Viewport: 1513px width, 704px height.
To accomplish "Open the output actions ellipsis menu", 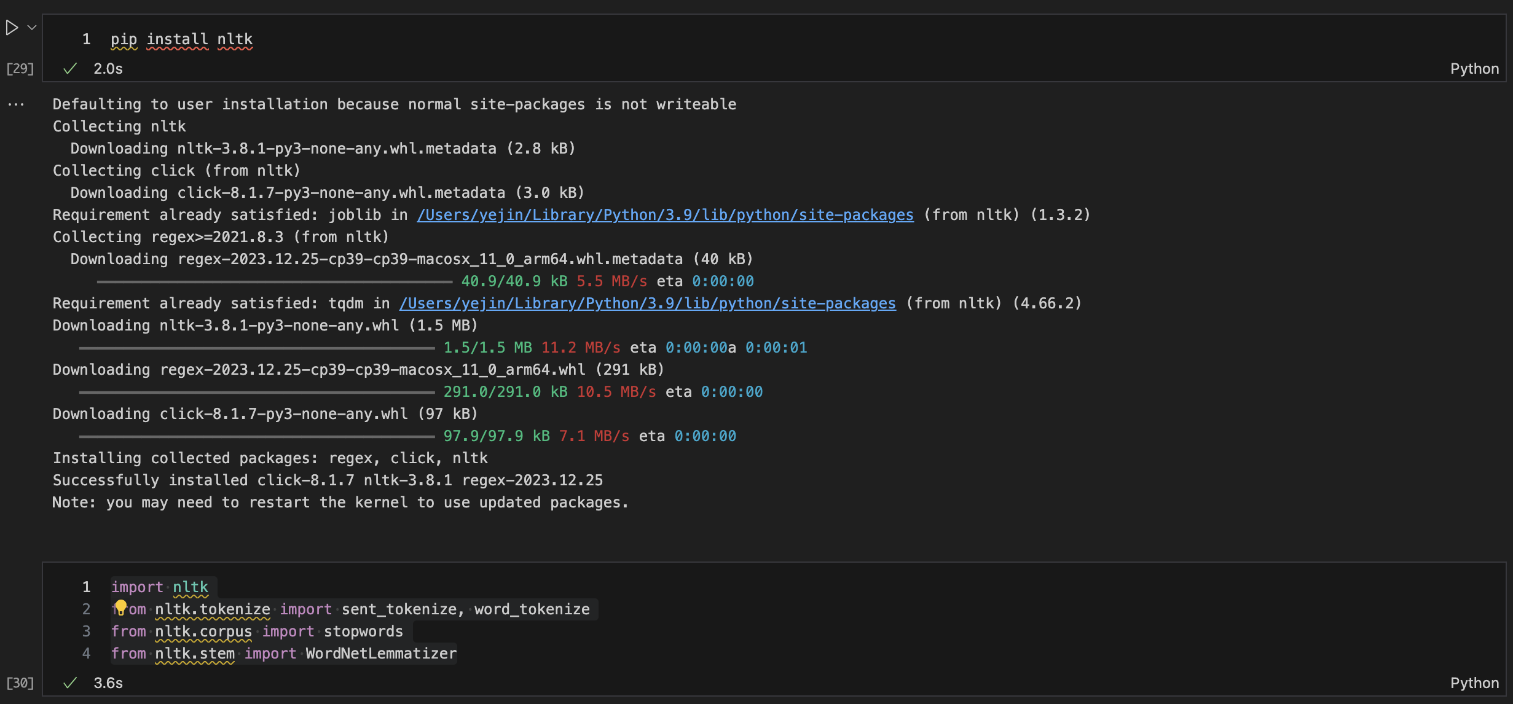I will pyautogui.click(x=16, y=104).
